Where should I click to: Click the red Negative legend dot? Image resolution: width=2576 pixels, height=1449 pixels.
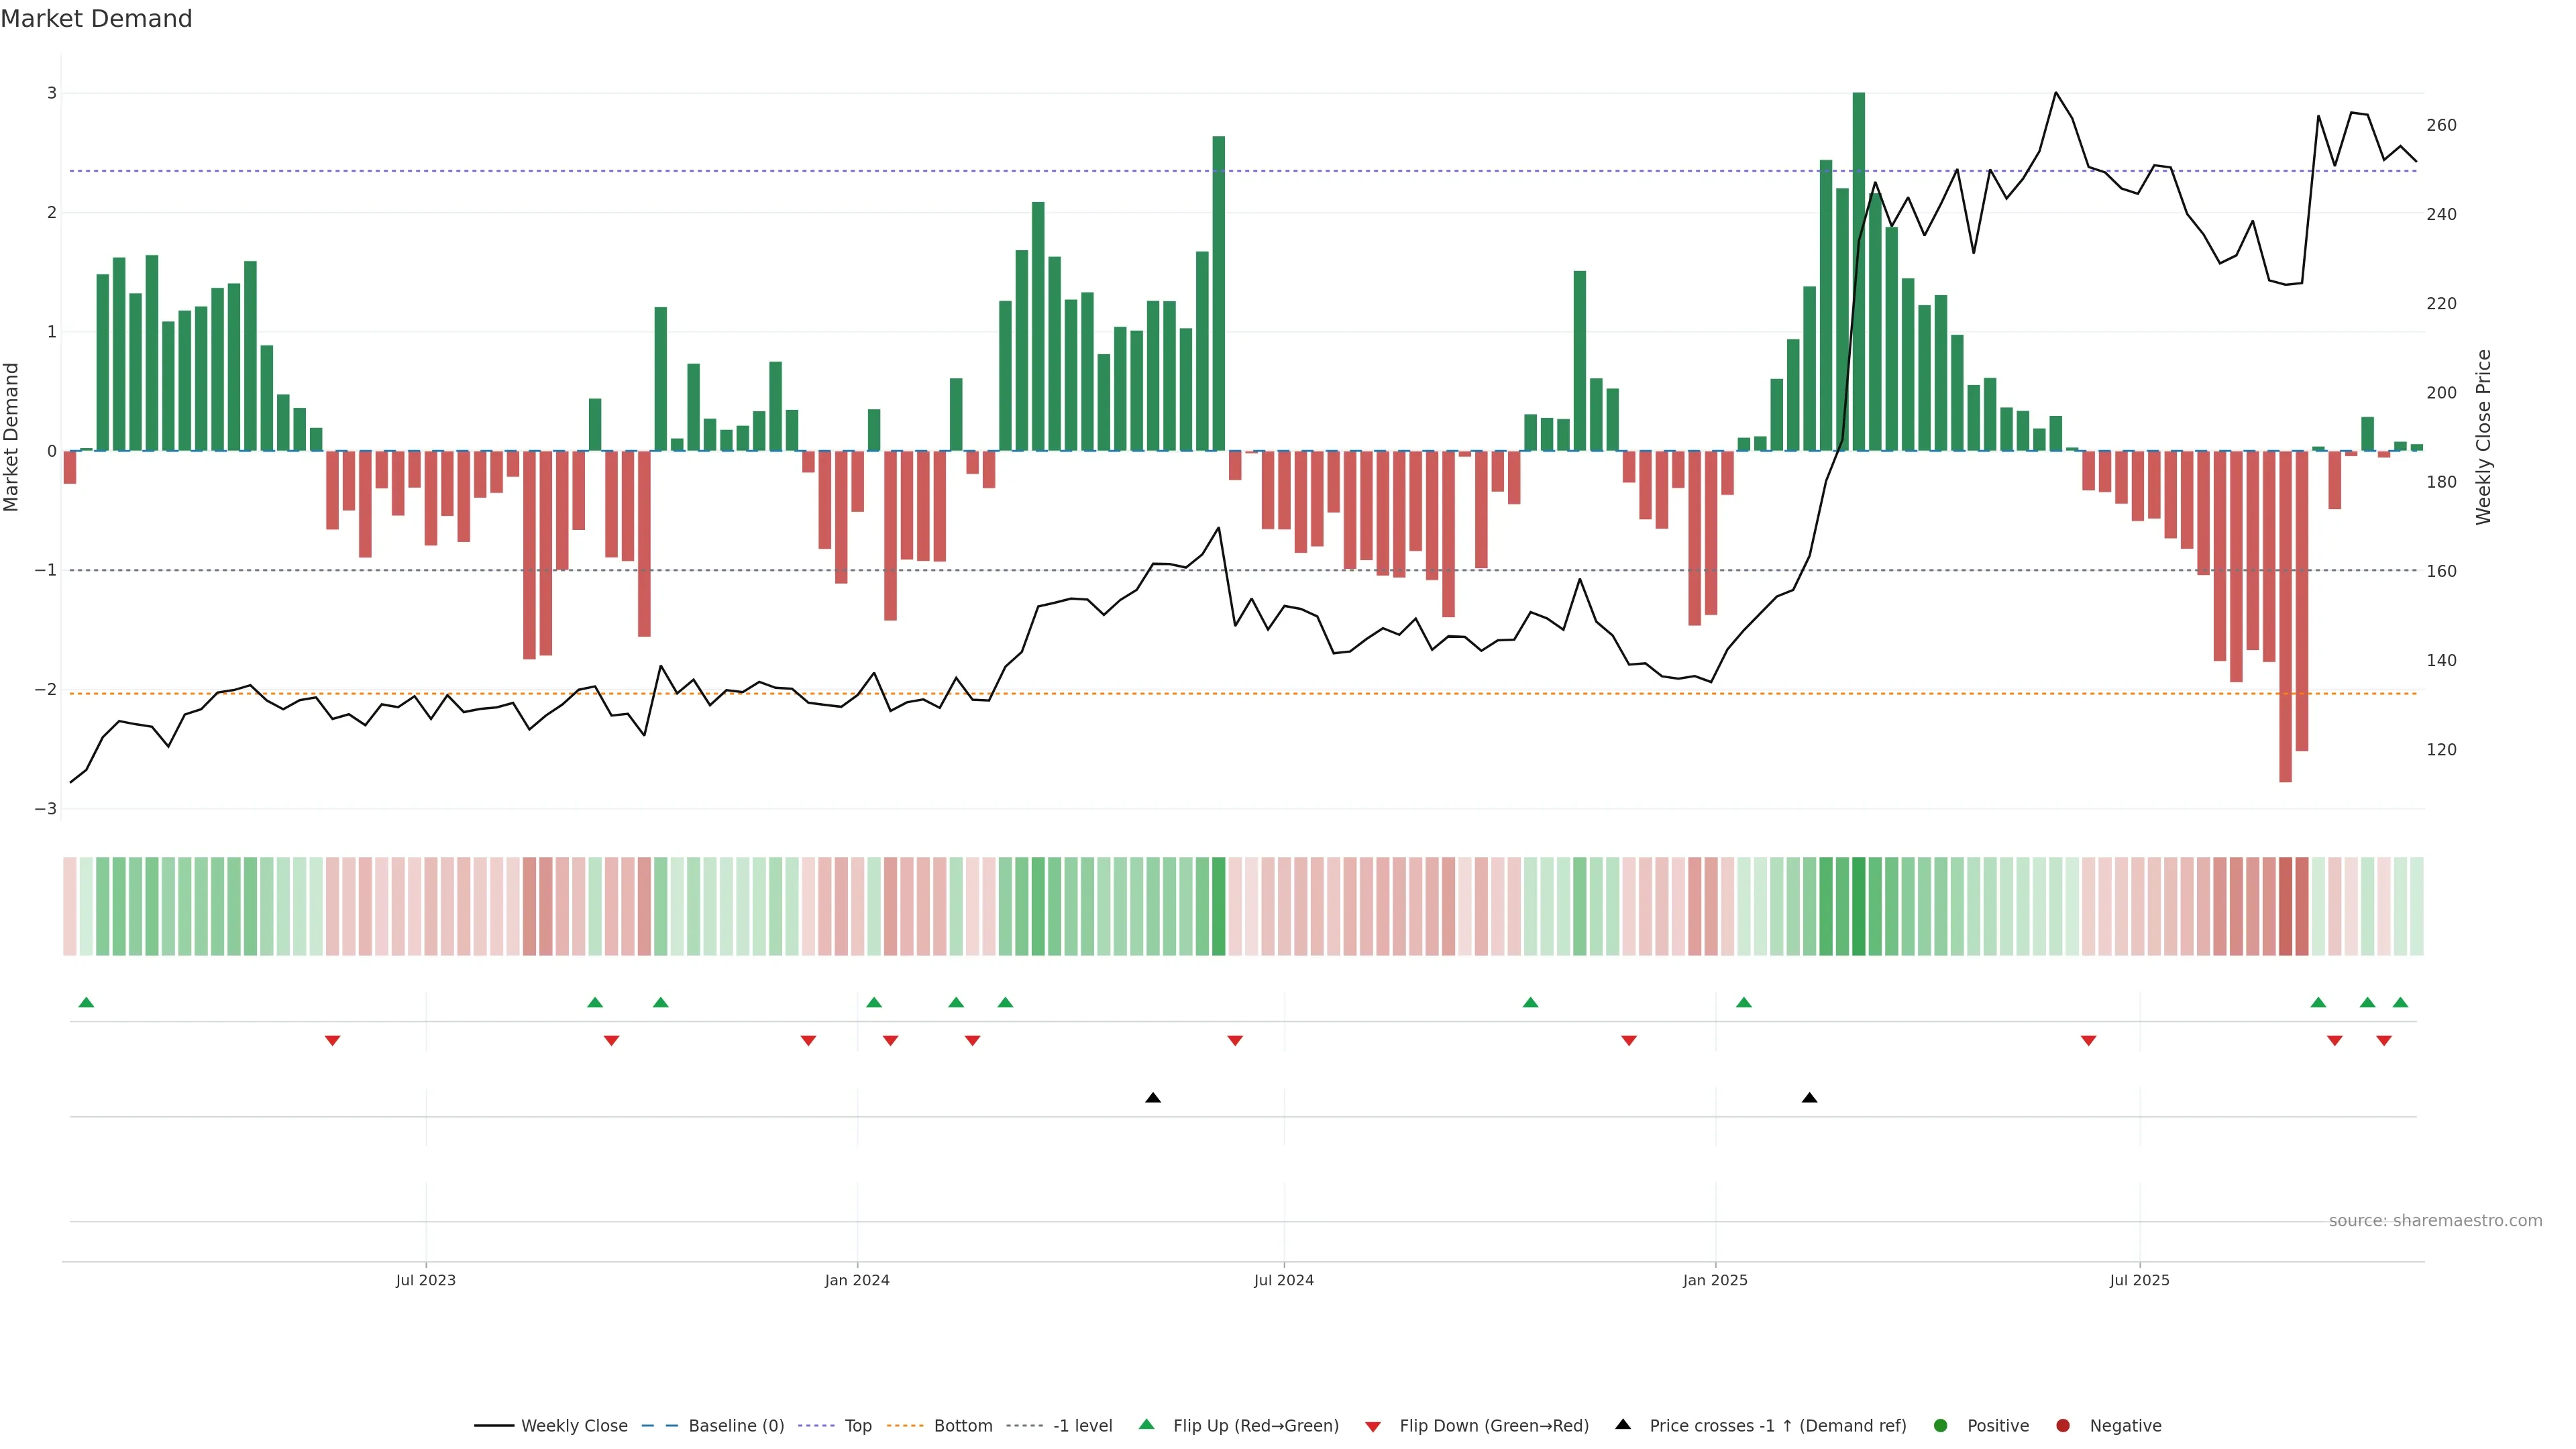2063,1426
